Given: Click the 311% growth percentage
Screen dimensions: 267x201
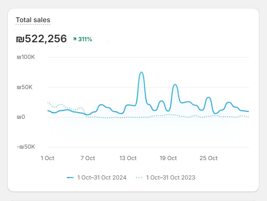Looking at the screenshot, I should coord(85,40).
